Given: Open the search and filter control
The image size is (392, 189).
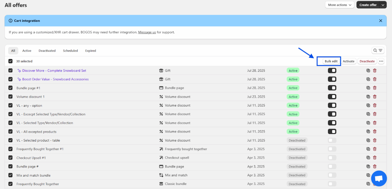Looking at the screenshot, I should pos(378,50).
